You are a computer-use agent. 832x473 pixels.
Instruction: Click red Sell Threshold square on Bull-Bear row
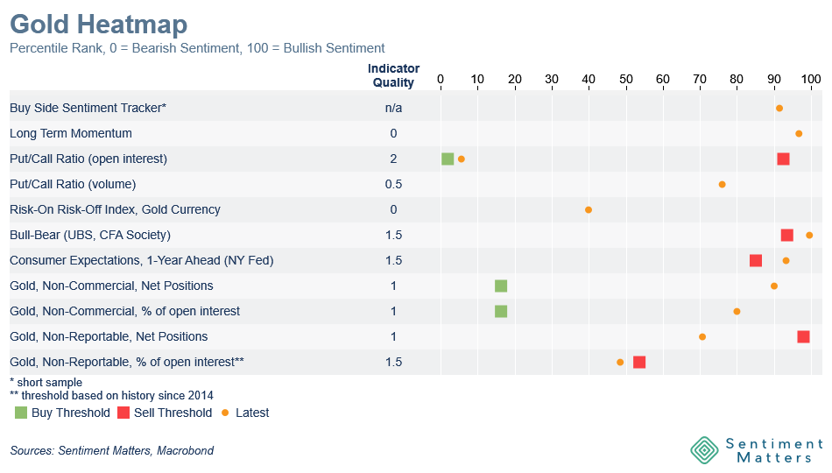pyautogui.click(x=786, y=235)
